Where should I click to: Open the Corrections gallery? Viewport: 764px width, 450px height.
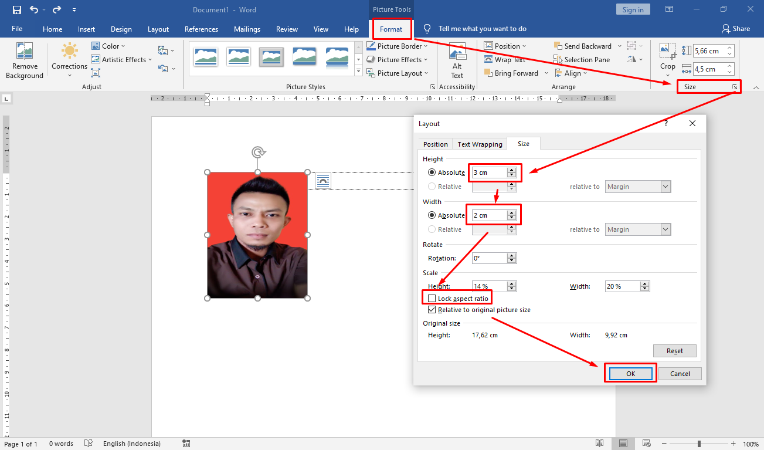69,61
